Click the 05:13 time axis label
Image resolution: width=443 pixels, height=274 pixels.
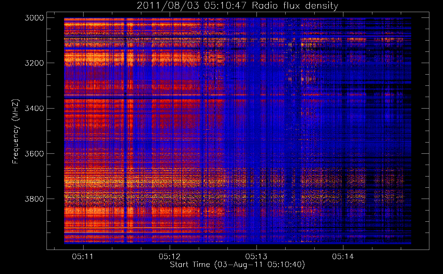point(256,257)
